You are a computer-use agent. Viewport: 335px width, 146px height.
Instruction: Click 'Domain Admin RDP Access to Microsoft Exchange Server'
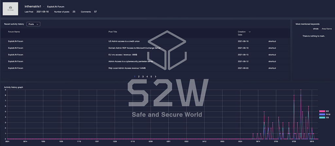pyautogui.click(x=134, y=48)
